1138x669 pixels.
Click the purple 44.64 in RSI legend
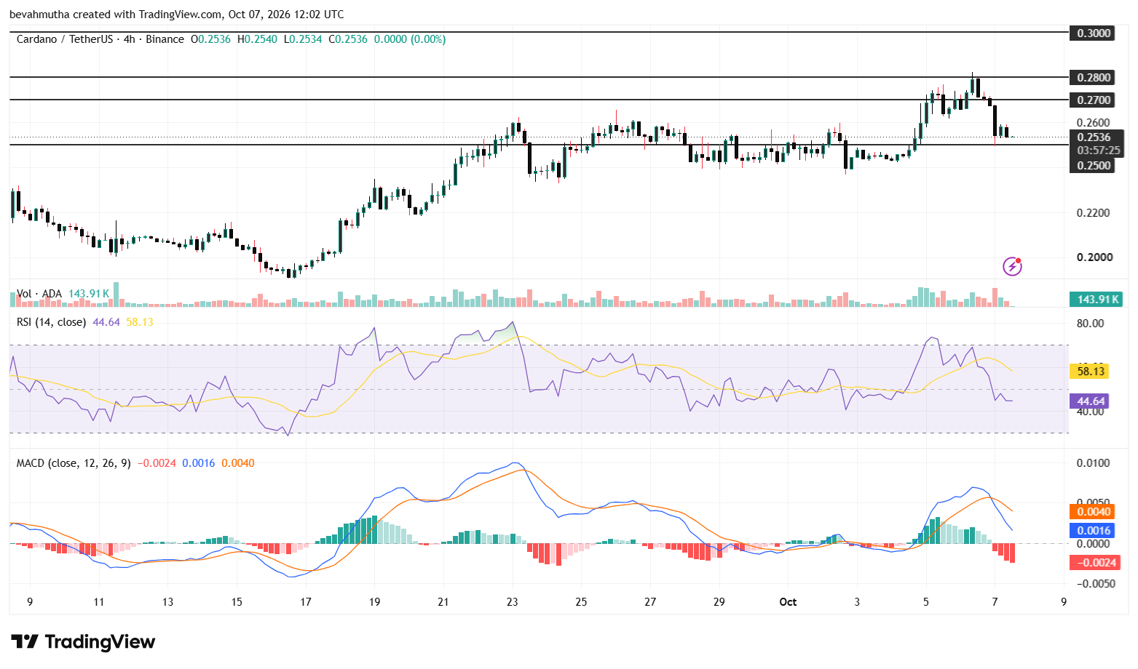[106, 321]
